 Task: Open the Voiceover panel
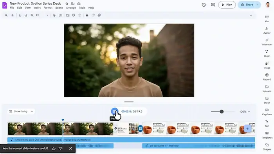click(267, 42)
